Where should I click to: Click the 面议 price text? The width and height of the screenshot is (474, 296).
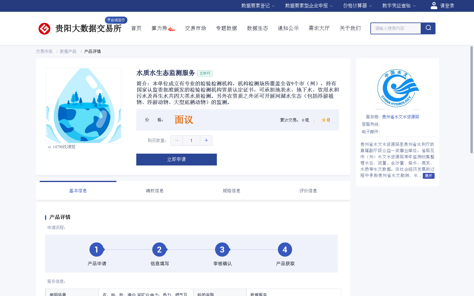[x=184, y=120]
